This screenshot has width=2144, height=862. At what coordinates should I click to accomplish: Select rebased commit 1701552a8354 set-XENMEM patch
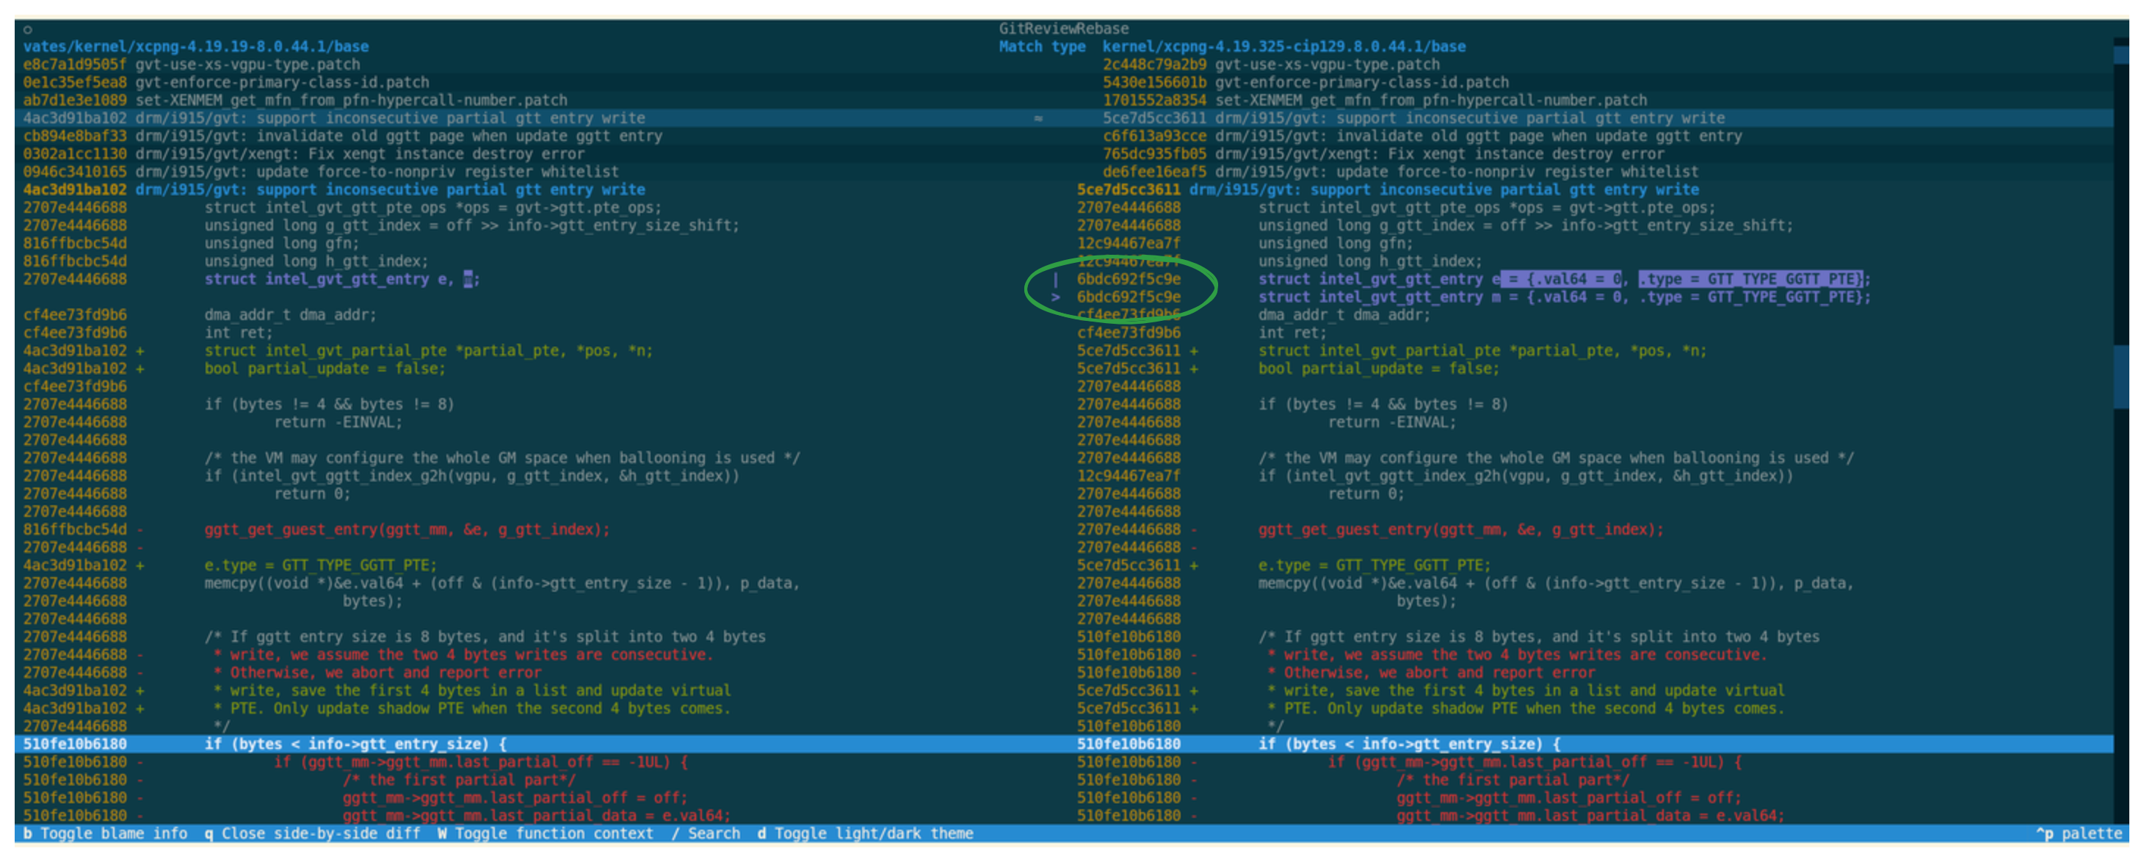pyautogui.click(x=1375, y=101)
